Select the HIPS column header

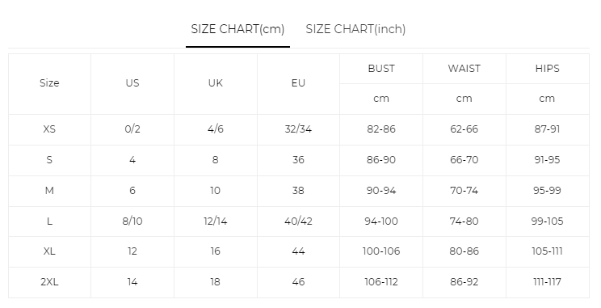point(548,69)
